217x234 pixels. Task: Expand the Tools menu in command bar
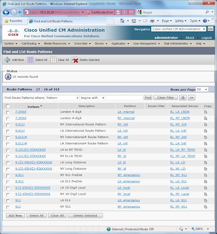point(195,21)
